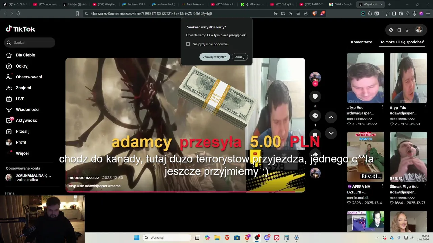Switch to the Komentarze tab
The image size is (433, 243).
click(x=362, y=42)
